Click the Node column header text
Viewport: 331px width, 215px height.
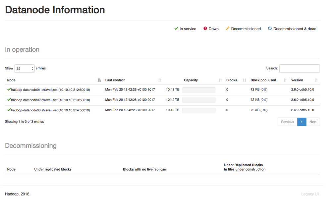[x=11, y=80]
